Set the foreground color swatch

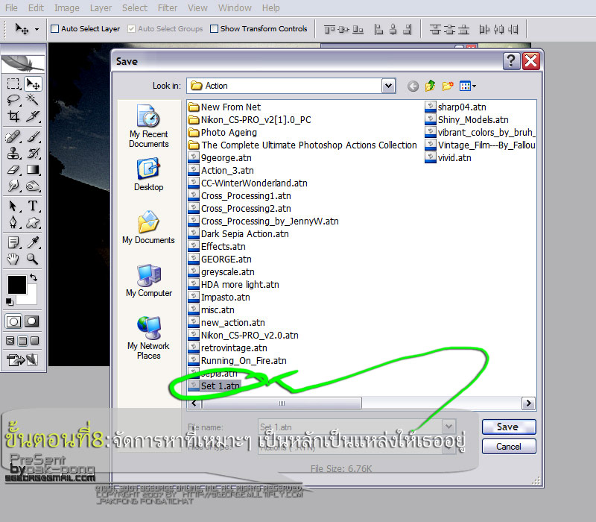[x=17, y=285]
